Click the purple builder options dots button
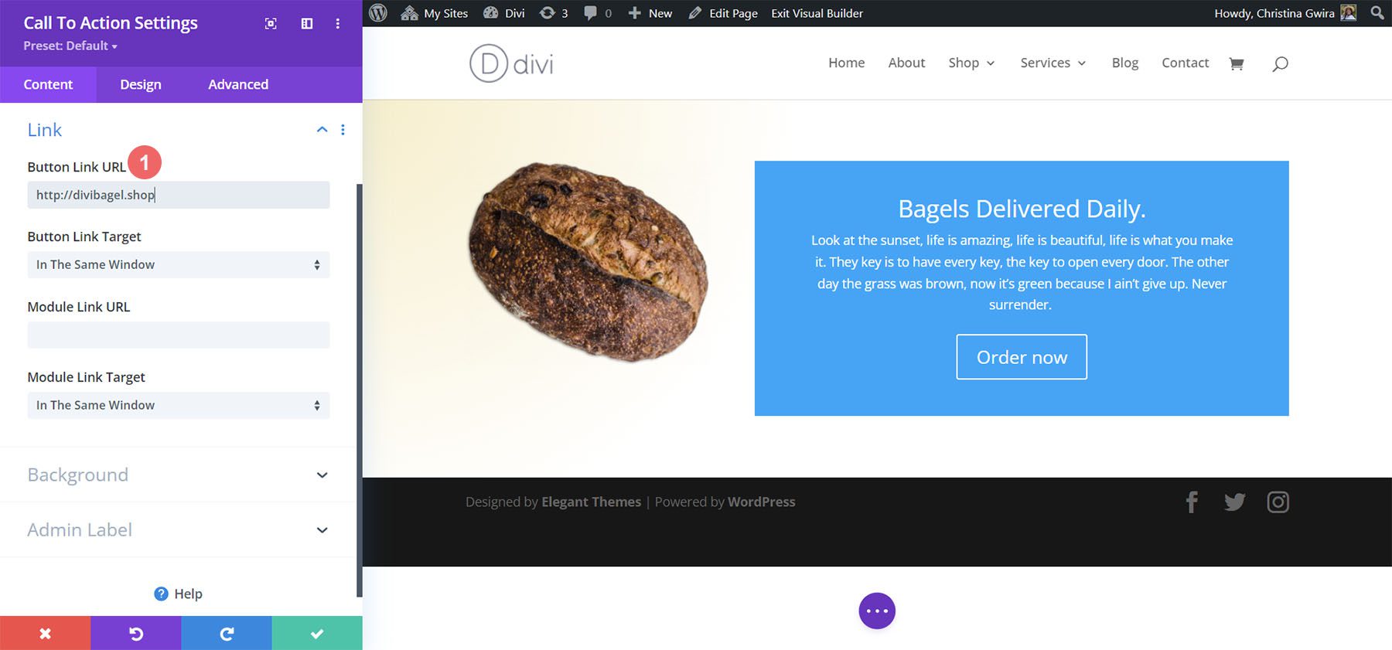The height and width of the screenshot is (650, 1392). pyautogui.click(x=877, y=611)
